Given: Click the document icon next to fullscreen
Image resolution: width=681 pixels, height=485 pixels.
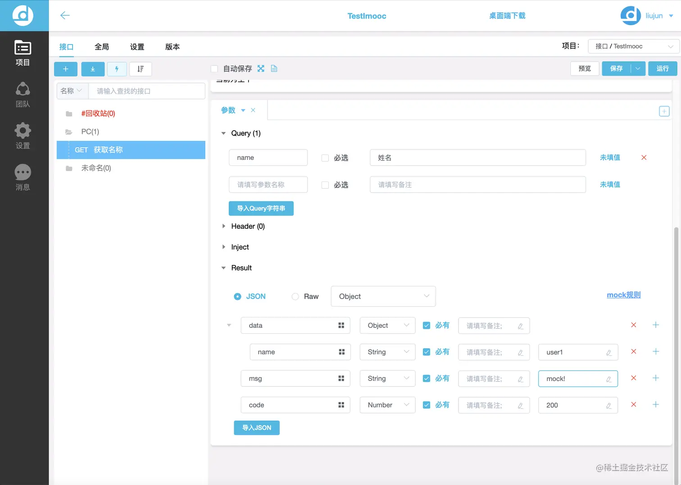Looking at the screenshot, I should (x=274, y=68).
